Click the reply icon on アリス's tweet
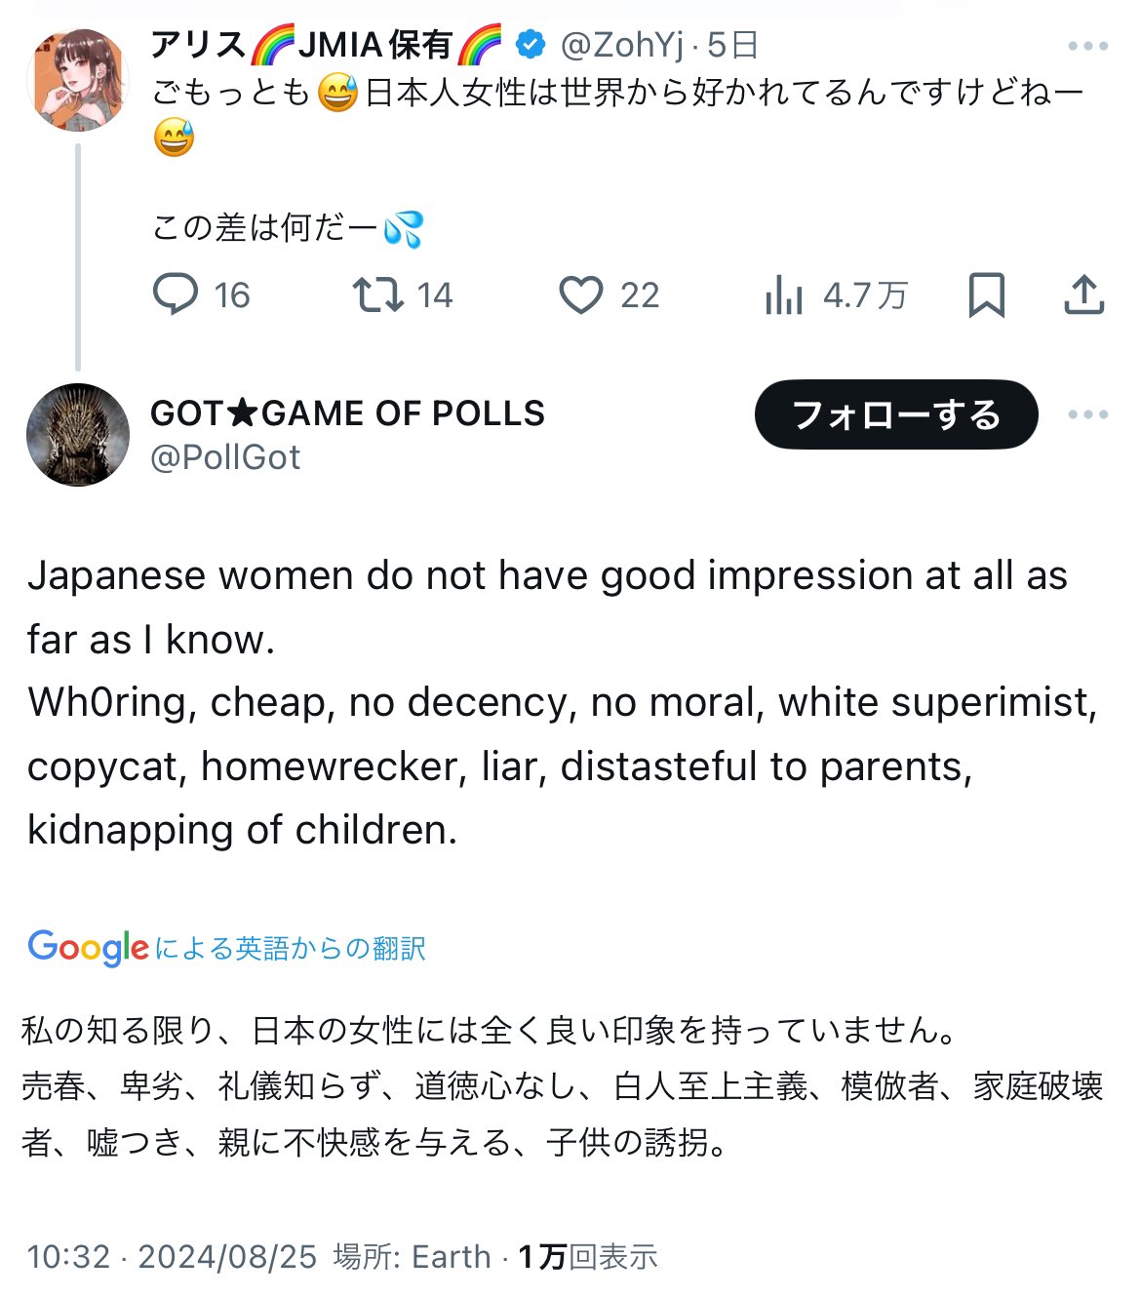Image resolution: width=1141 pixels, height=1297 pixels. (x=177, y=295)
